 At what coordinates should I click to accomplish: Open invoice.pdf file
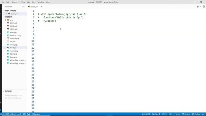point(14,39)
